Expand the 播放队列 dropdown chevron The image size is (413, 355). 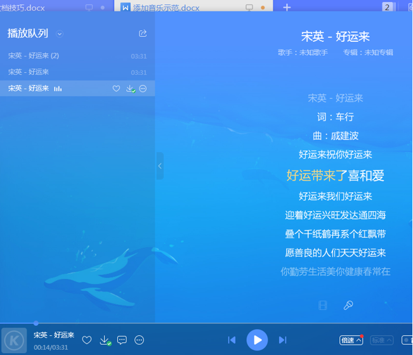coord(60,34)
